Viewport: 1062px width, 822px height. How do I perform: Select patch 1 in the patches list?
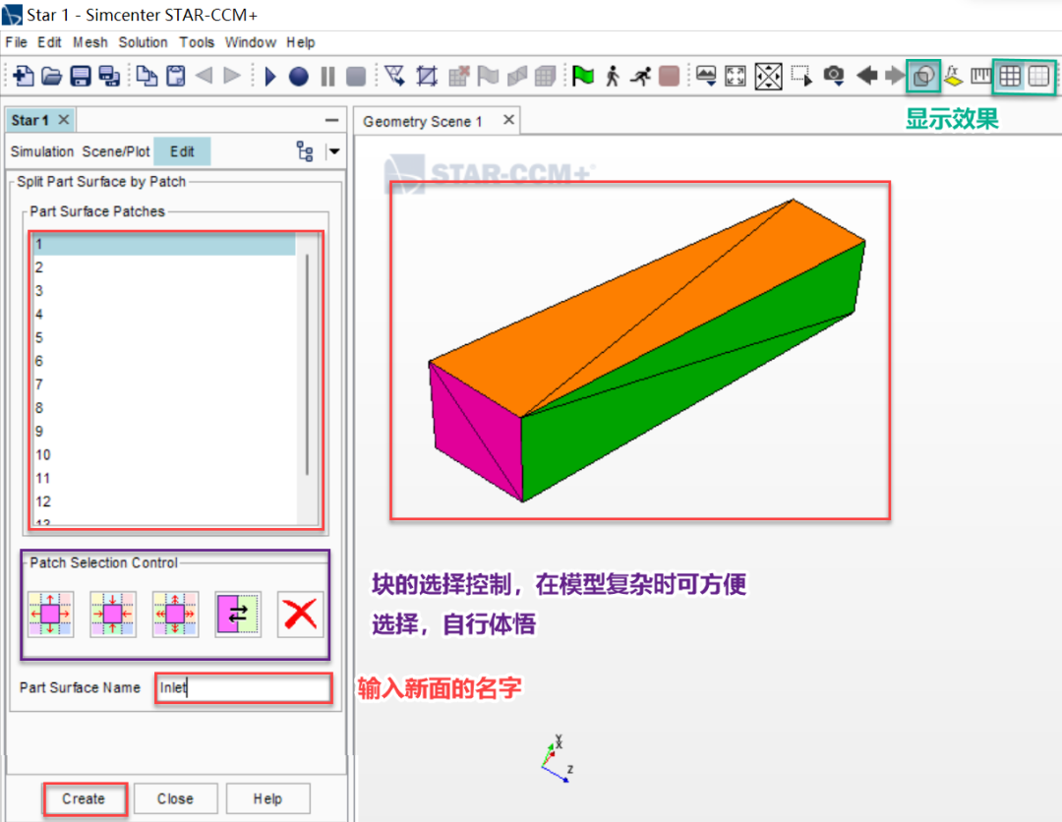coord(164,244)
